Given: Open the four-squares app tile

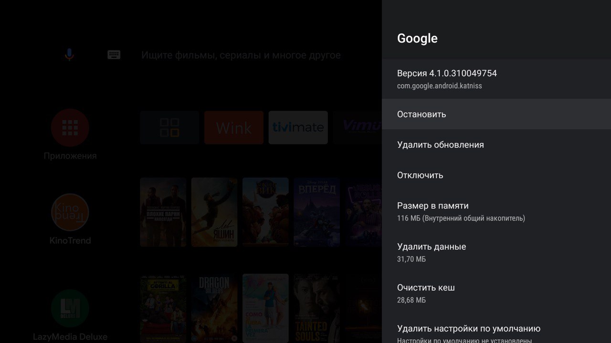Looking at the screenshot, I should 169,128.
